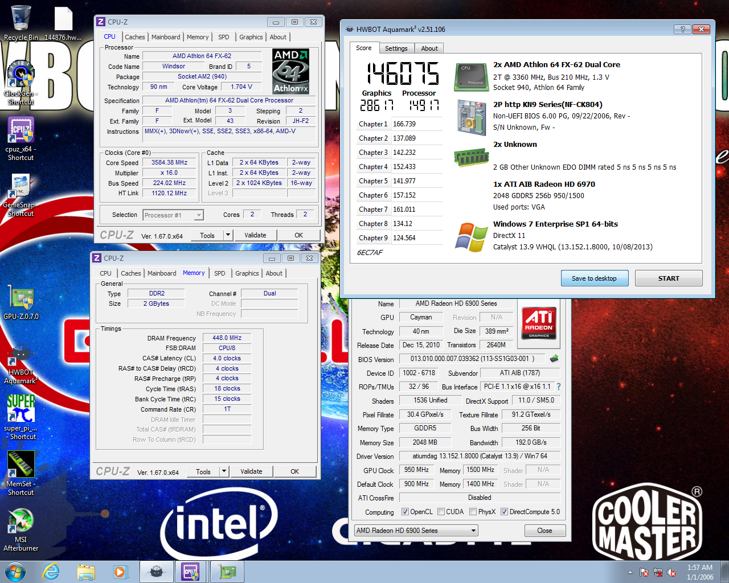Toggle the CUDA checkbox in GPU-Z

441,512
